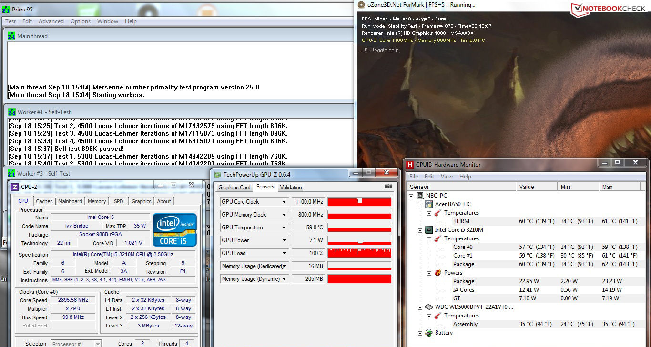
Task: Collapse the Acer BA50_HC tree node
Action: click(420, 204)
